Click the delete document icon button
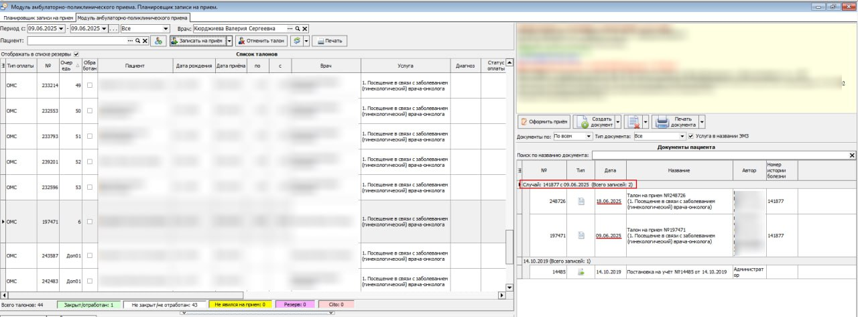 633,121
